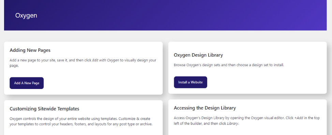Click the 'Browse Oxygen's design sets' description
Image resolution: width=332 pixels, height=135 pixels.
point(229,65)
